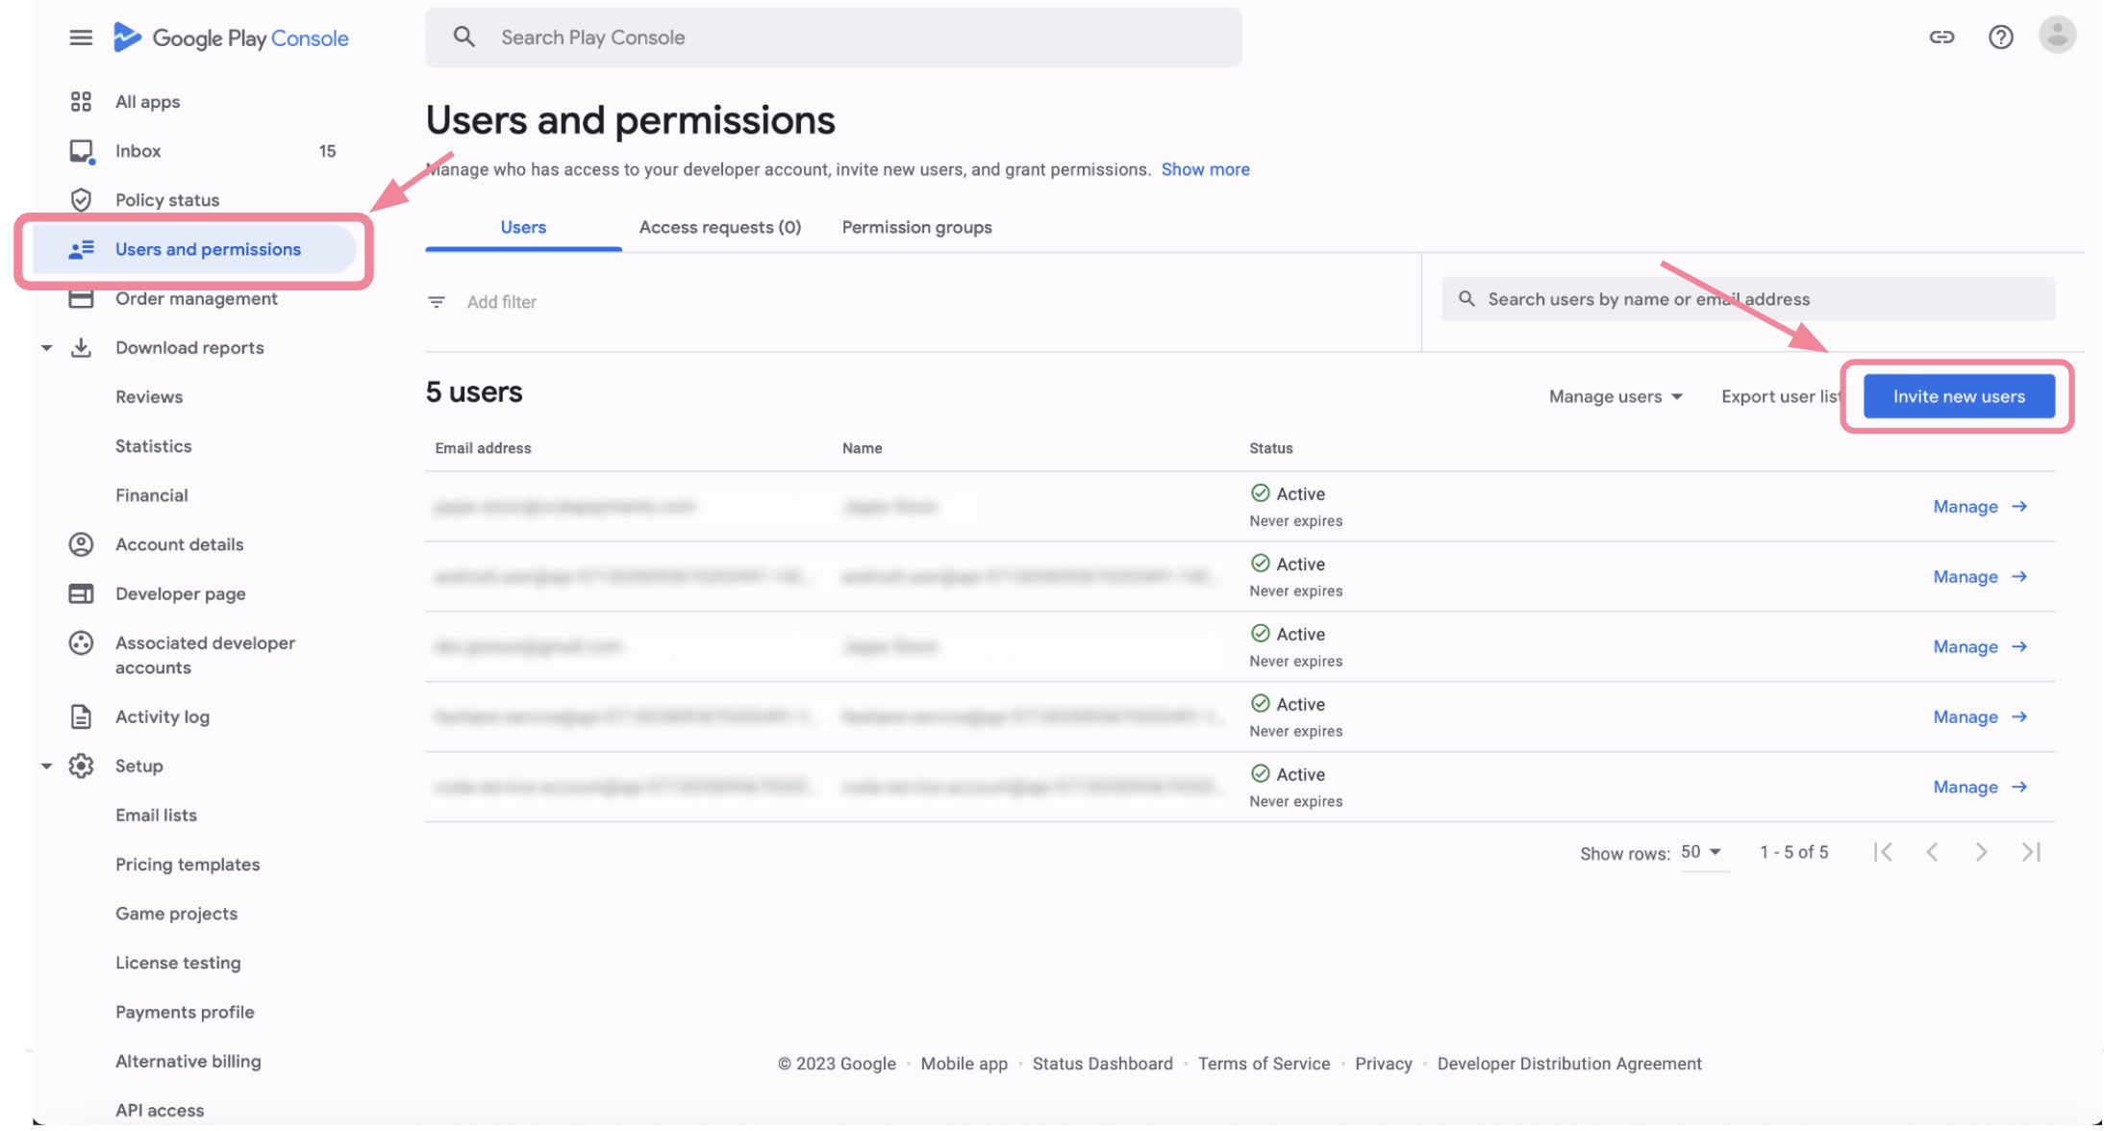Click Invite new users button
Image resolution: width=2104 pixels, height=1131 pixels.
coord(1959,396)
